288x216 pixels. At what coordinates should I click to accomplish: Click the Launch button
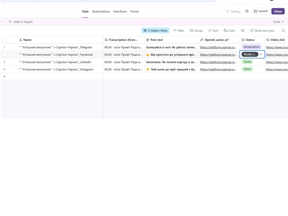[261, 11]
